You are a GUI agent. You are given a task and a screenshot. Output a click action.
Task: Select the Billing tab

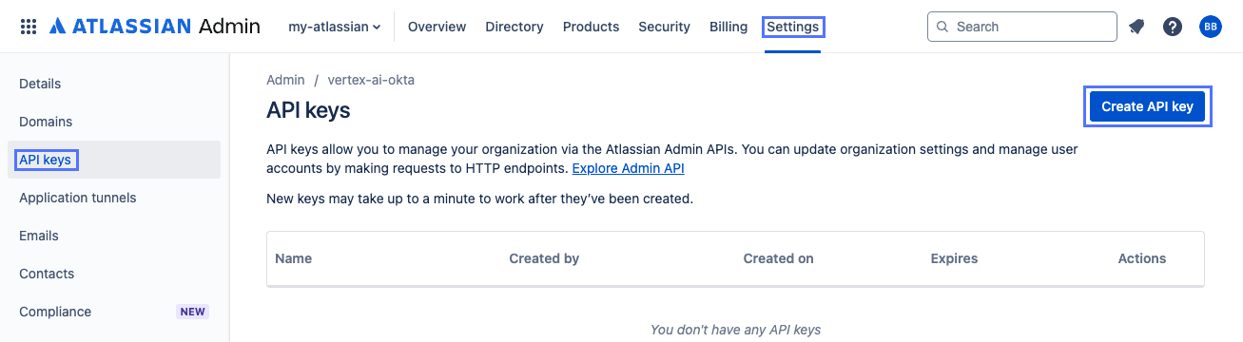coord(728,27)
